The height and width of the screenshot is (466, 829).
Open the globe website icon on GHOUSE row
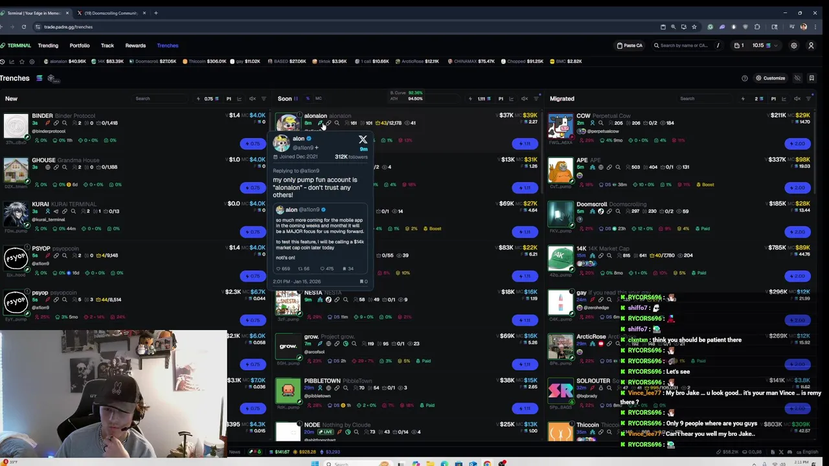click(47, 167)
